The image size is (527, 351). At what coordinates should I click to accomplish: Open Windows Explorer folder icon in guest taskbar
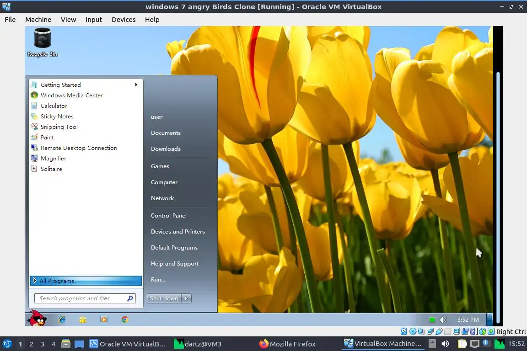[x=83, y=320]
